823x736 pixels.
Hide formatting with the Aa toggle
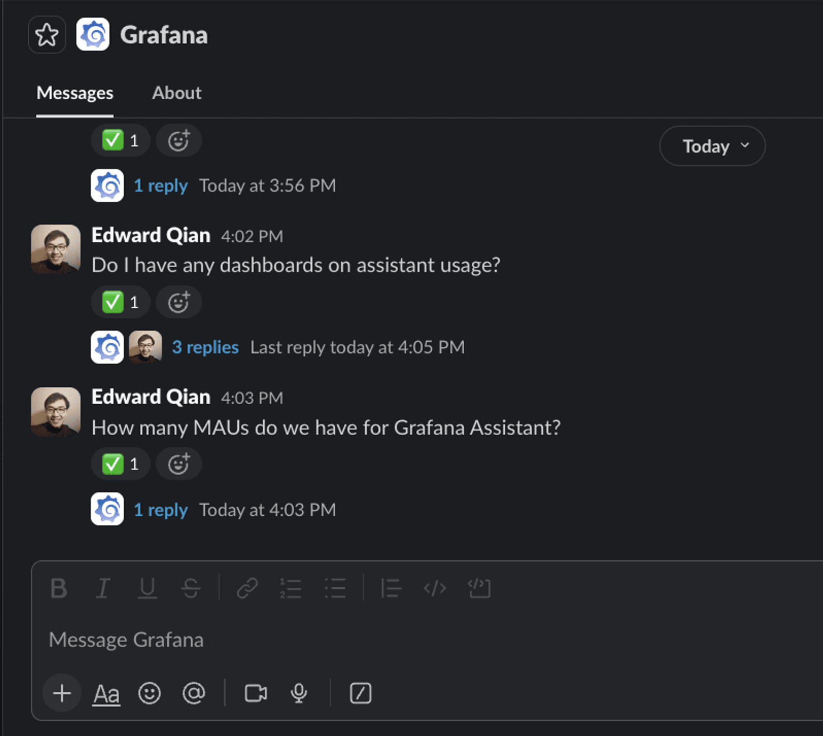105,692
